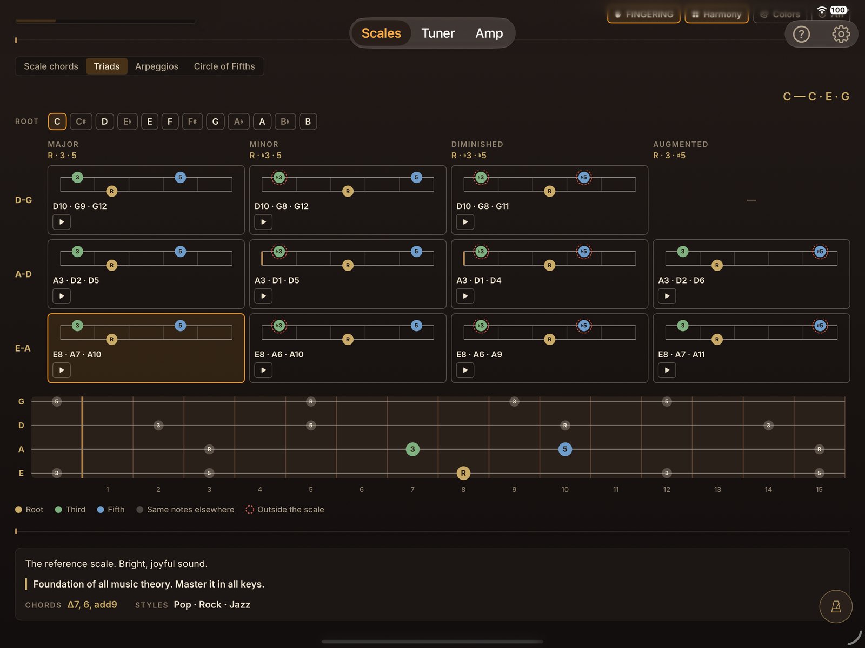This screenshot has width=865, height=648.
Task: Open the Arpeggios tab
Action: (x=157, y=66)
